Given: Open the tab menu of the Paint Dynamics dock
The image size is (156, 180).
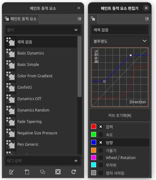Looking at the screenshot, I should pyautogui.click(x=79, y=19).
